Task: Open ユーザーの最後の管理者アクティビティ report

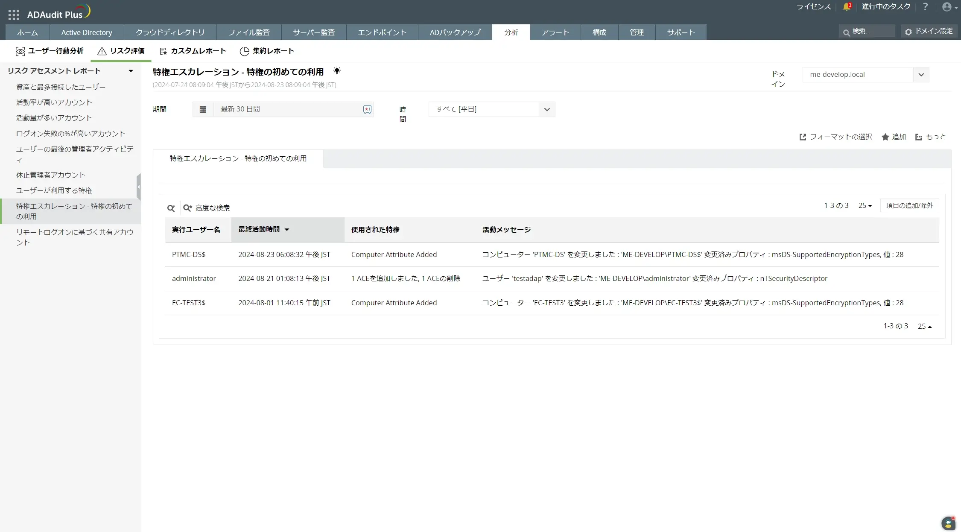Action: click(75, 154)
